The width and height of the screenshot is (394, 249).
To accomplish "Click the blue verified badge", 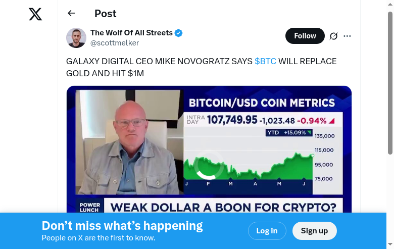I will (179, 33).
